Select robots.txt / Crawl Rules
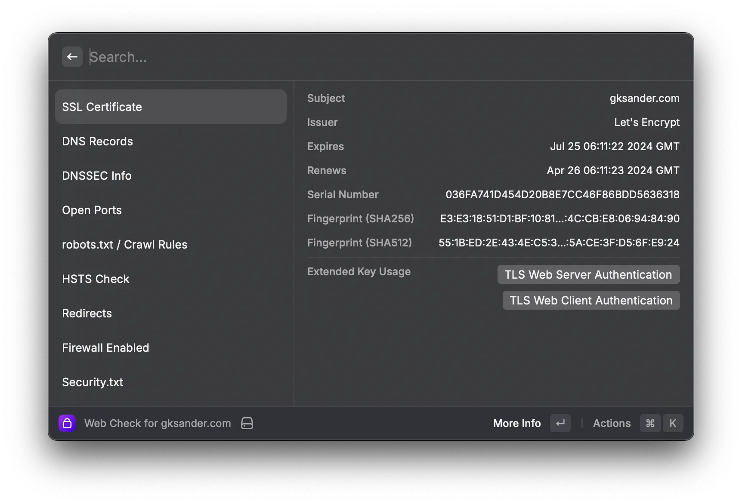 click(x=171, y=244)
